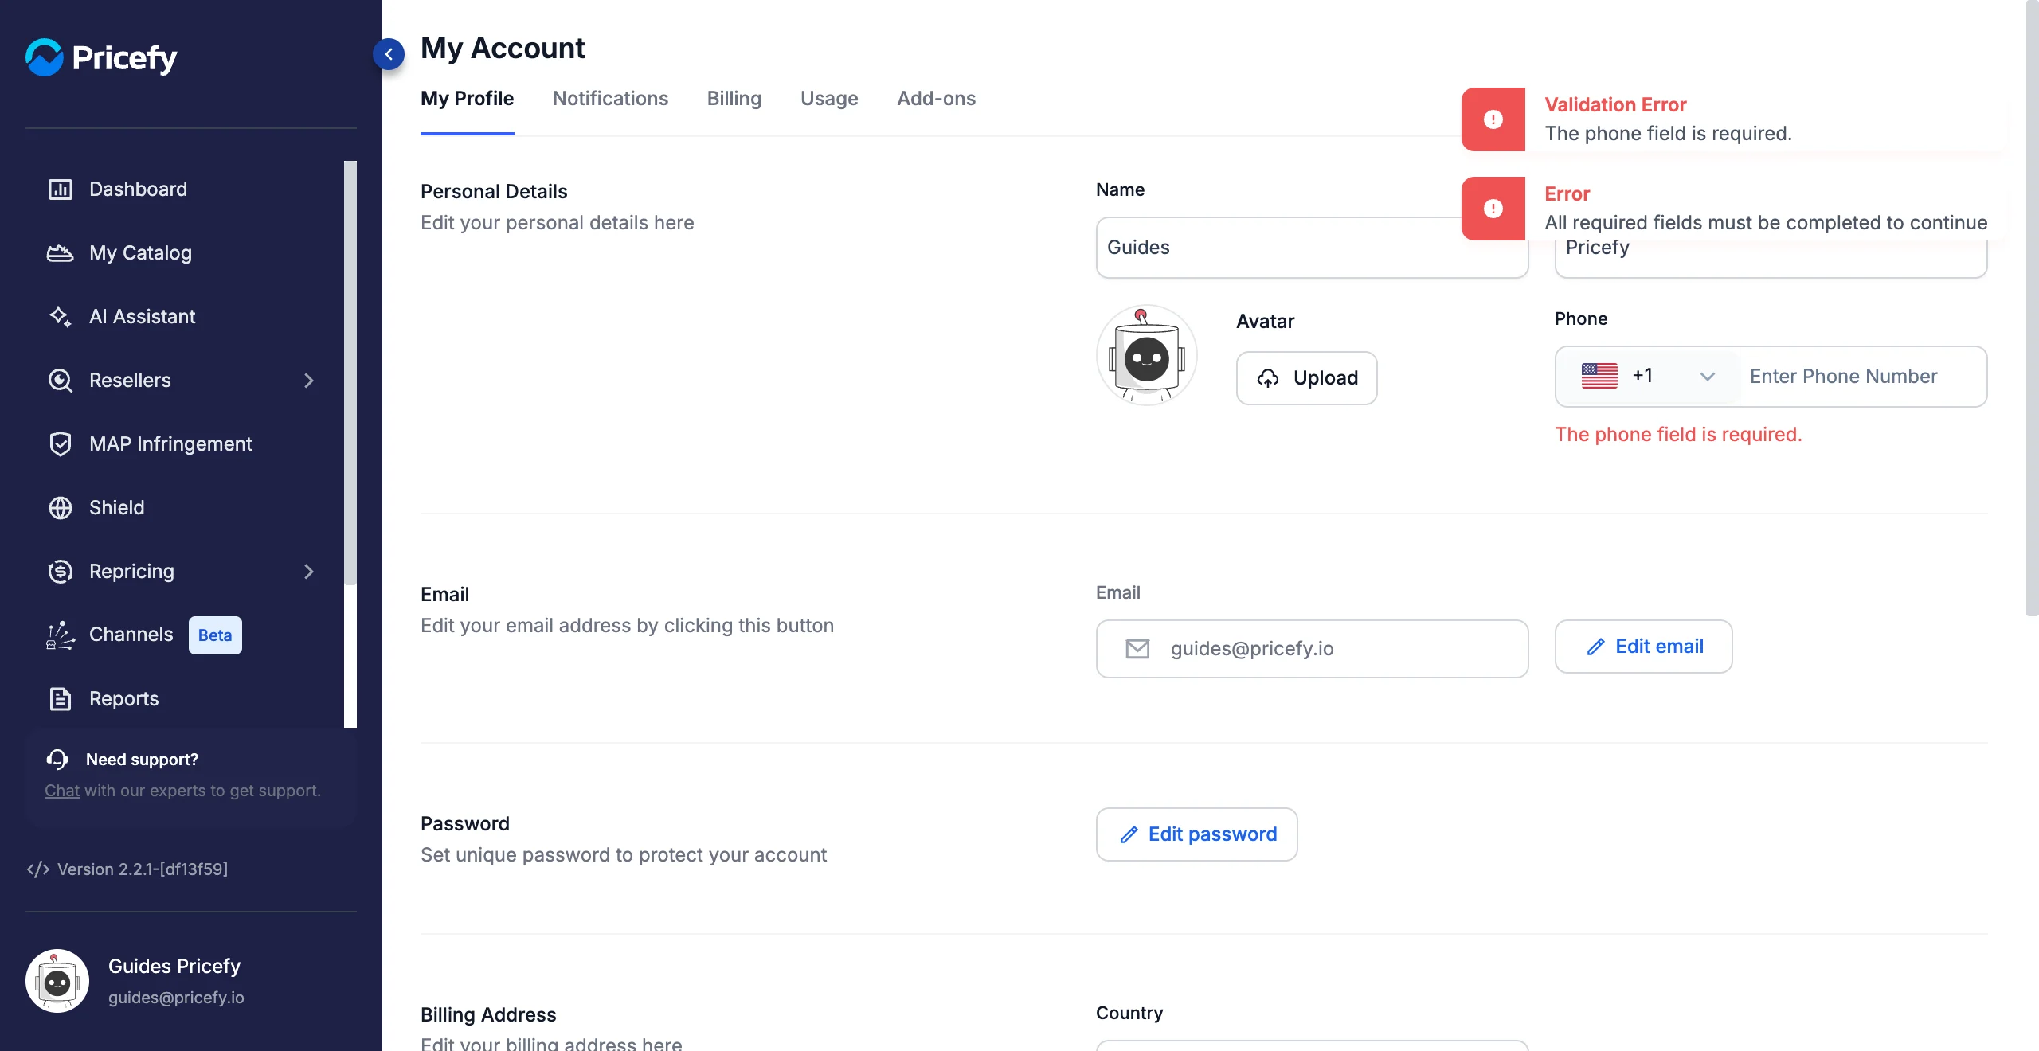Open AI Assistant sparkle icon

61,317
